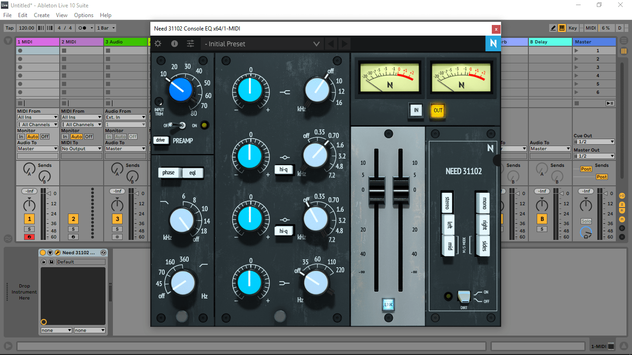Go to the previous preset arrow

(x=331, y=44)
